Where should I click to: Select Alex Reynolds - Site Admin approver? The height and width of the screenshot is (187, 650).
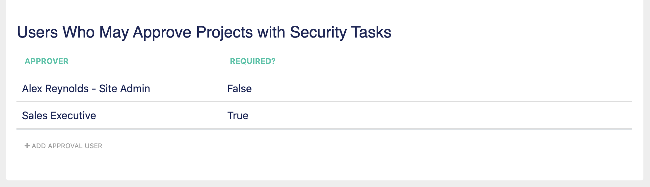86,89
